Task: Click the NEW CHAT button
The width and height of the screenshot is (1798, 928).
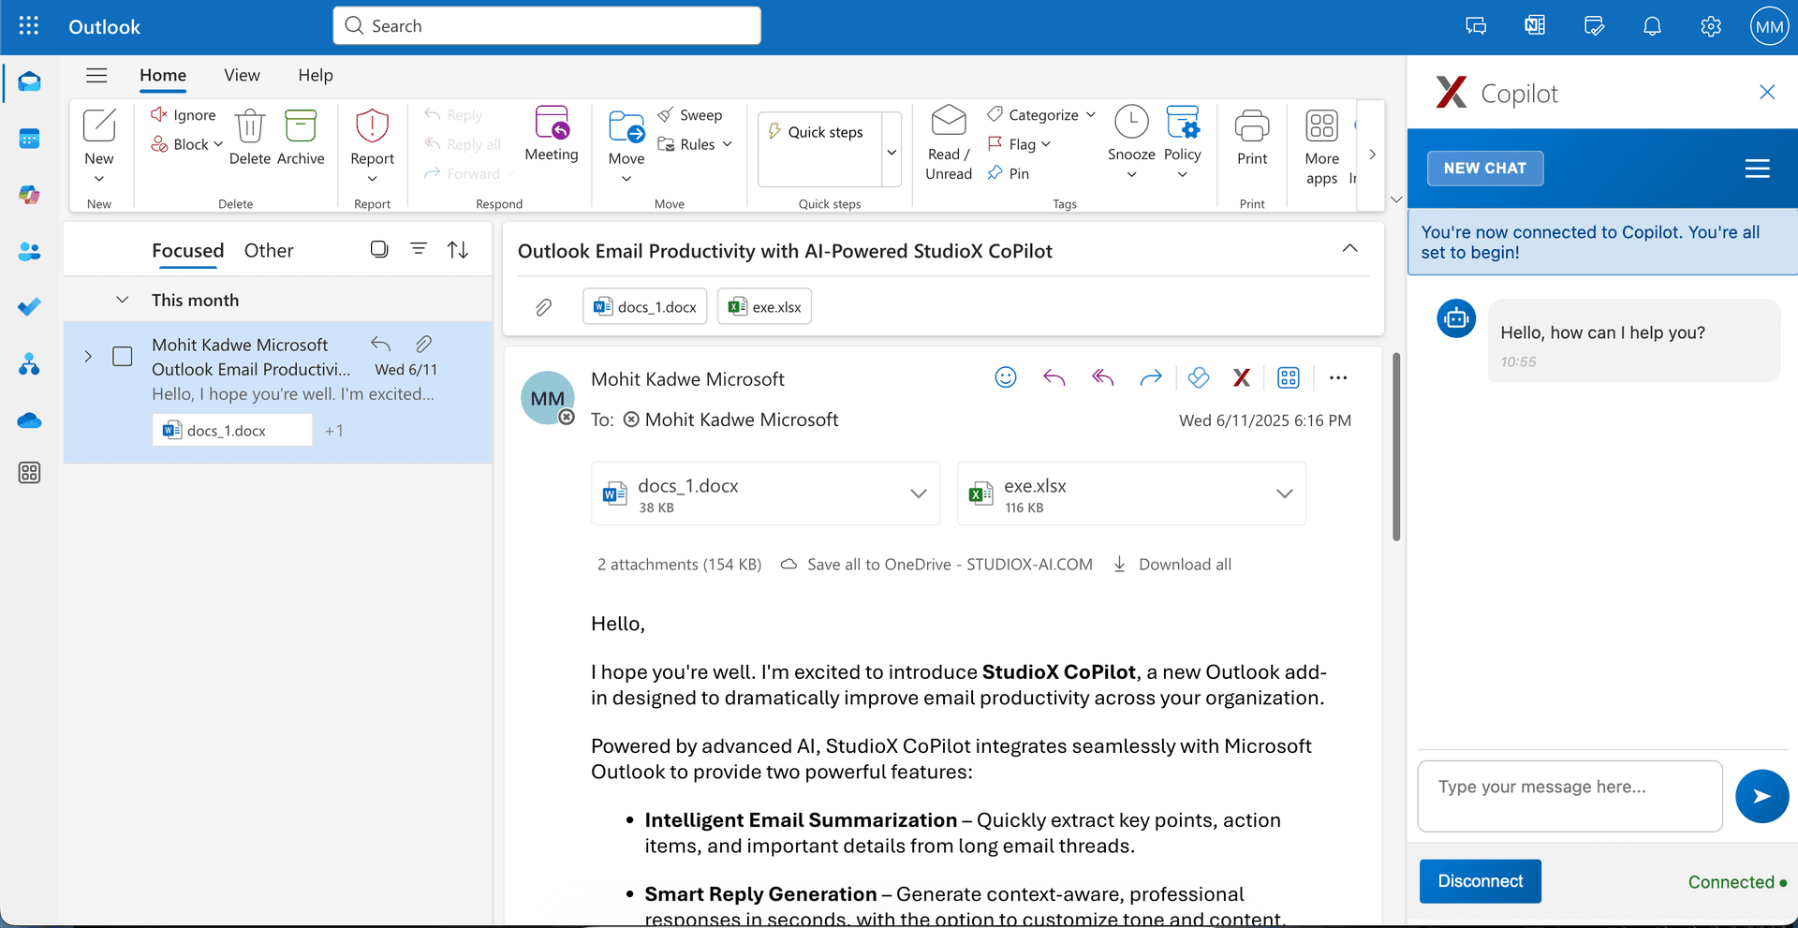Action: [1484, 169]
